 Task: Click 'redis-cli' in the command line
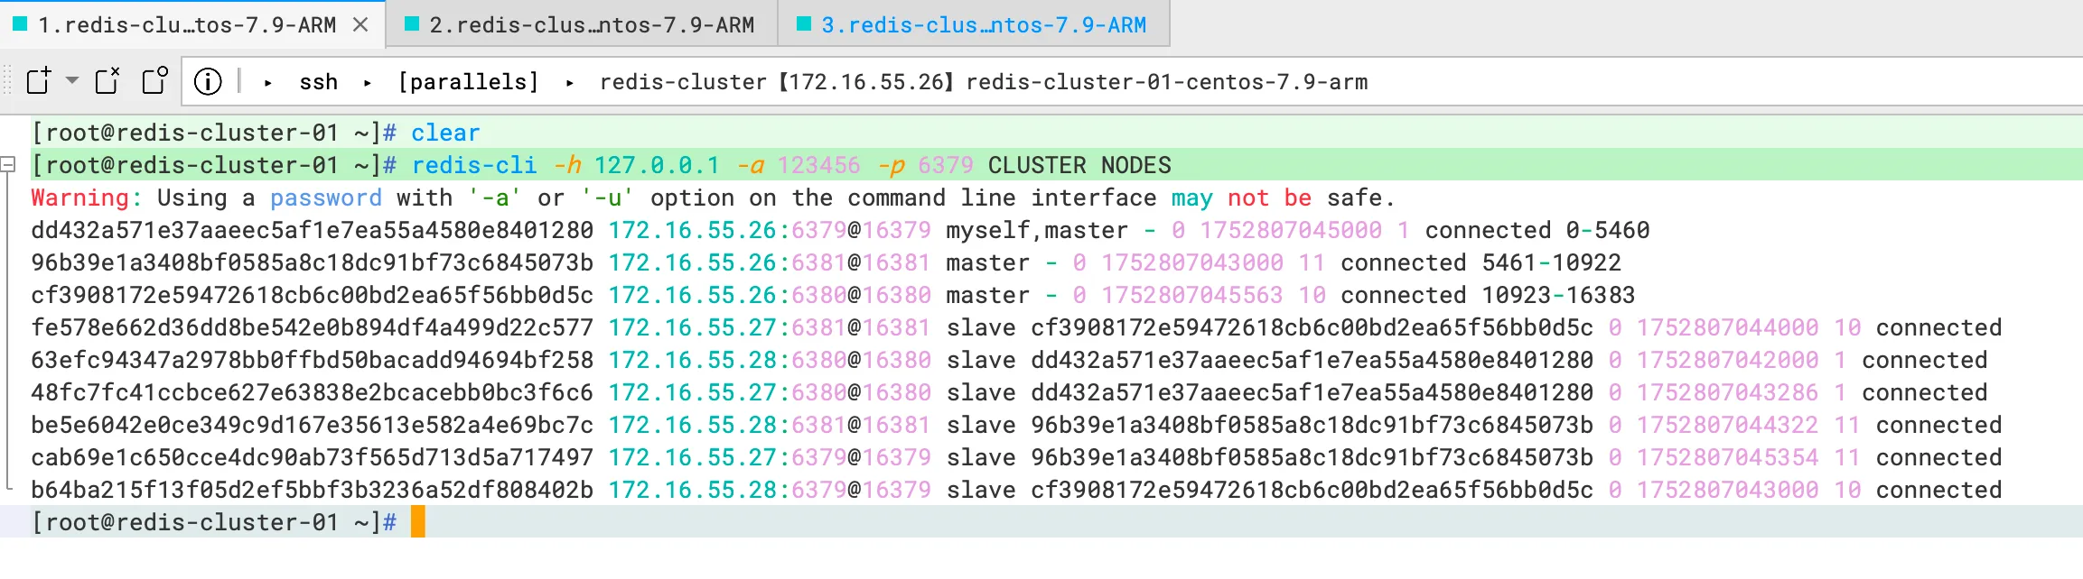(474, 165)
